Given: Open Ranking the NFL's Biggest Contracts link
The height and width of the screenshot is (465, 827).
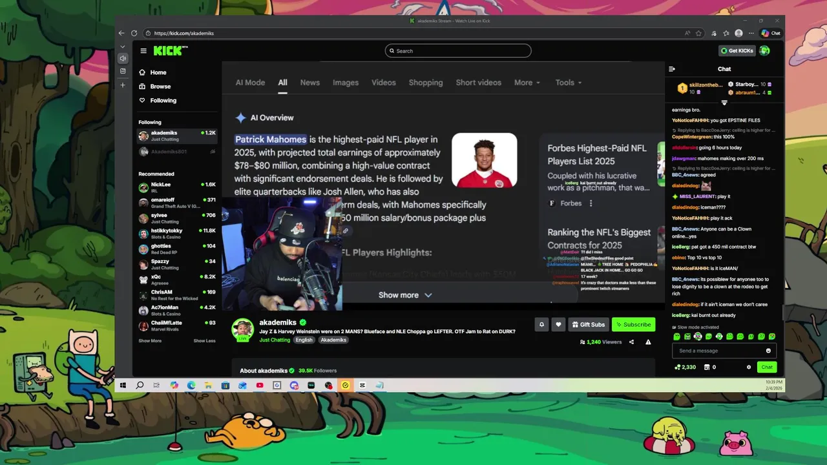Looking at the screenshot, I should 599,238.
